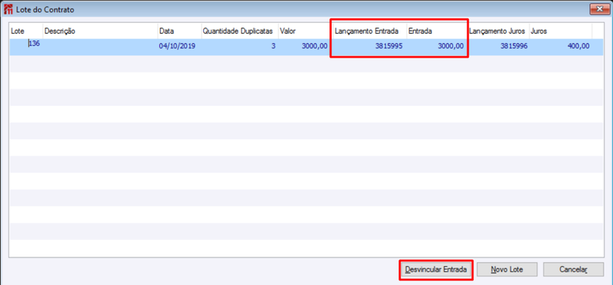Sort by the Descrição column header
Image resolution: width=613 pixels, height=285 pixels.
tap(100, 31)
